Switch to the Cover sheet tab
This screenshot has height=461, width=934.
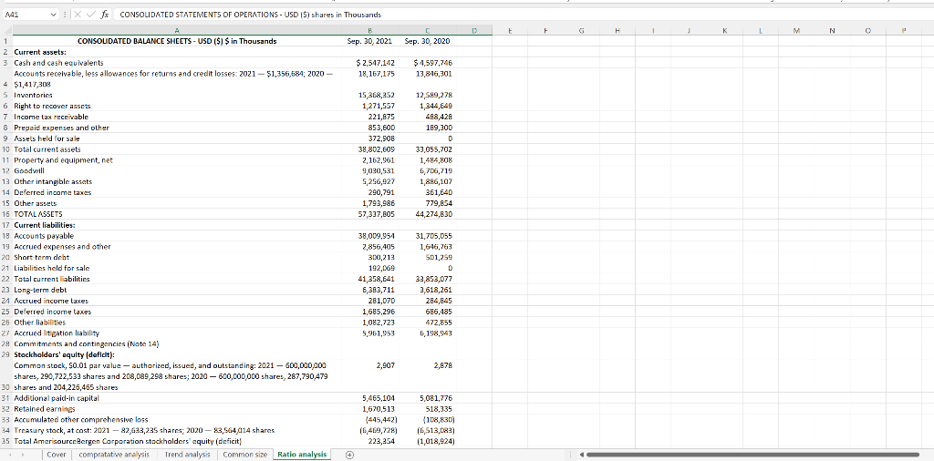click(56, 455)
